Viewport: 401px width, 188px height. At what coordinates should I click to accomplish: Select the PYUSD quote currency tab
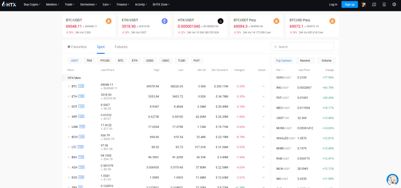pos(105,61)
